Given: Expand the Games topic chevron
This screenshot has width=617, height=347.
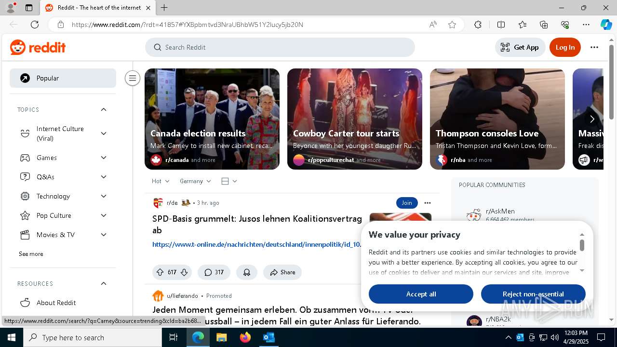Looking at the screenshot, I should pyautogui.click(x=104, y=158).
